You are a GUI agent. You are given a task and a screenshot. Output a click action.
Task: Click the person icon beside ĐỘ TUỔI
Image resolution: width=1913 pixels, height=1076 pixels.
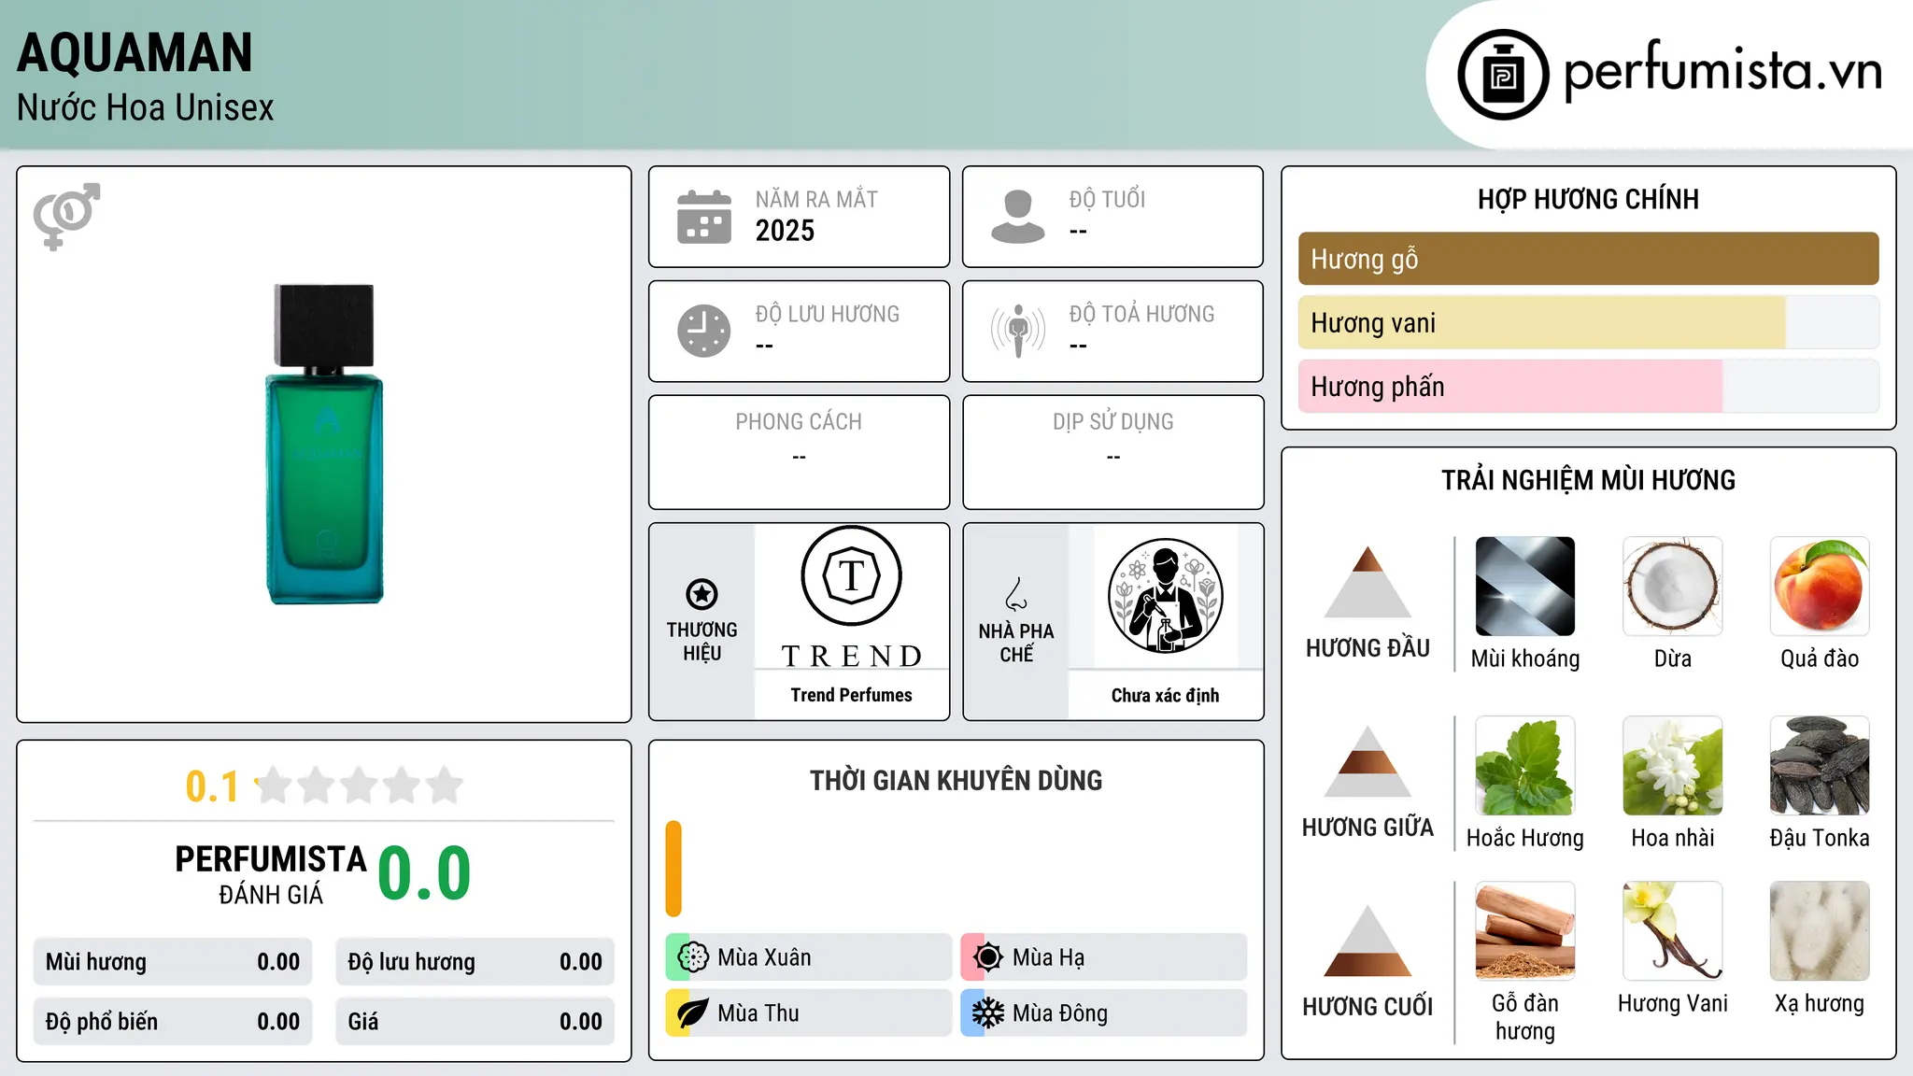click(x=1018, y=217)
